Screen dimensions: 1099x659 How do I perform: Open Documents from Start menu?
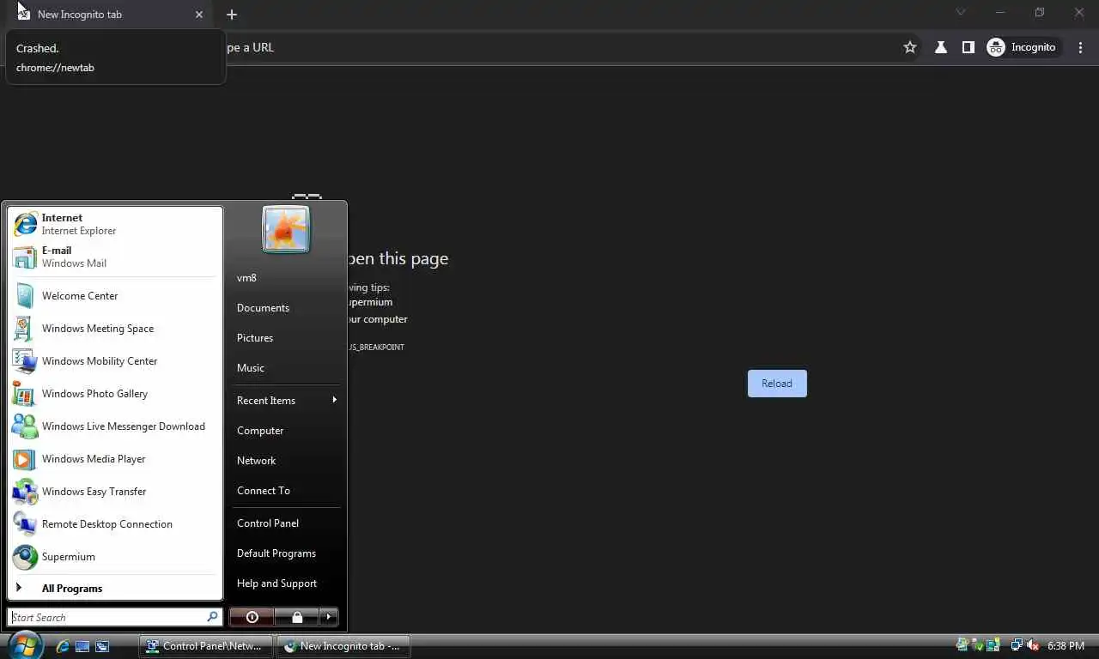click(x=287, y=308)
